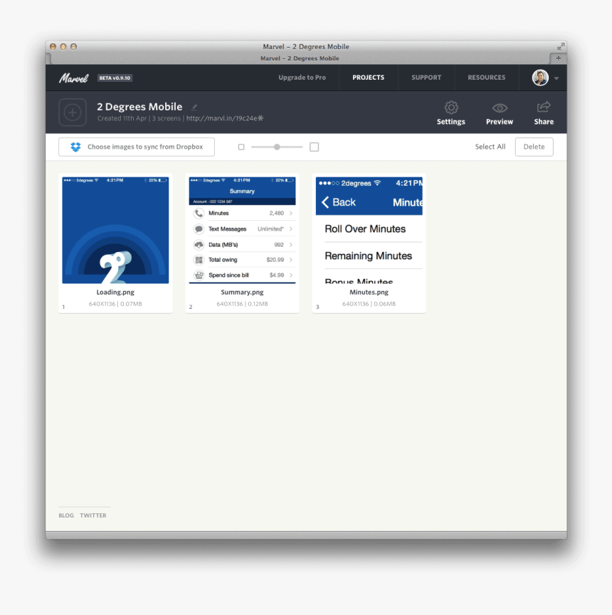Expand the user account dropdown arrow

(556, 78)
